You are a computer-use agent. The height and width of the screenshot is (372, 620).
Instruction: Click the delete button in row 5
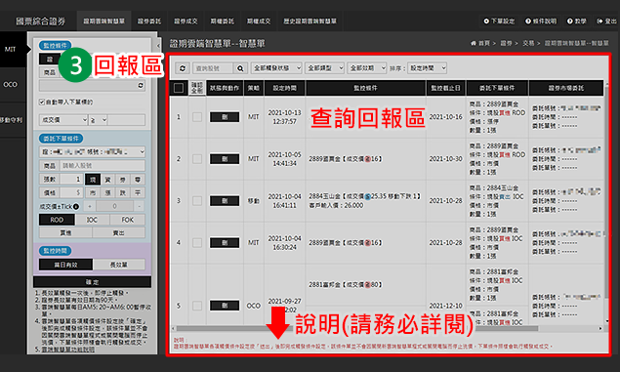pos(225,306)
